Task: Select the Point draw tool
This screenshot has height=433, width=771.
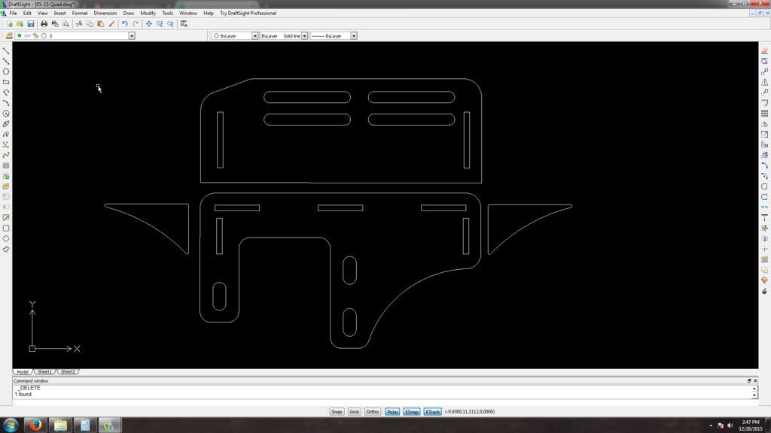Action: click(6, 145)
